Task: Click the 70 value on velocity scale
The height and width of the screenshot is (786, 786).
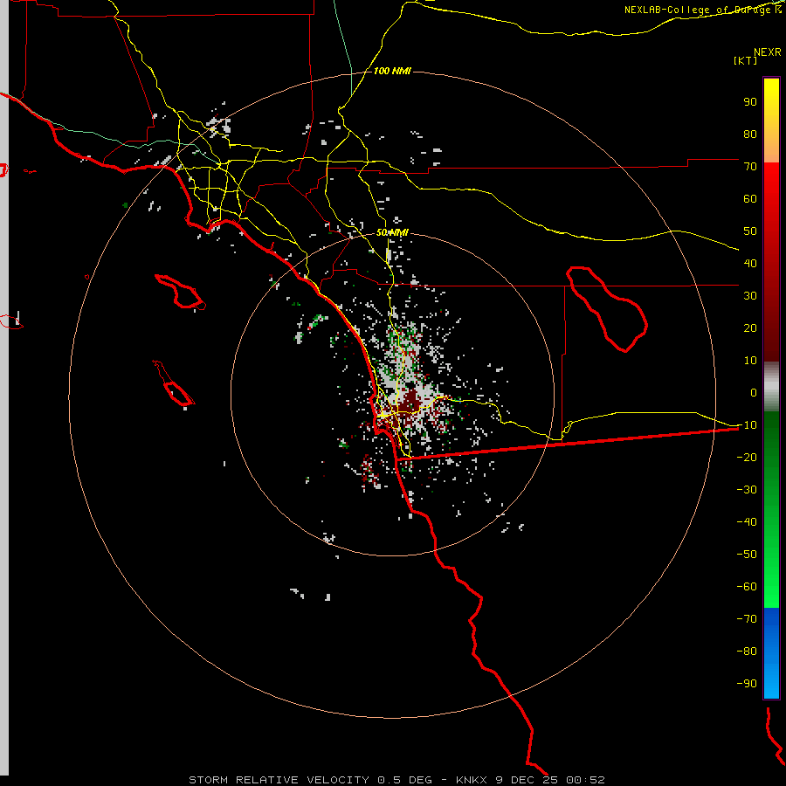Action: (750, 167)
